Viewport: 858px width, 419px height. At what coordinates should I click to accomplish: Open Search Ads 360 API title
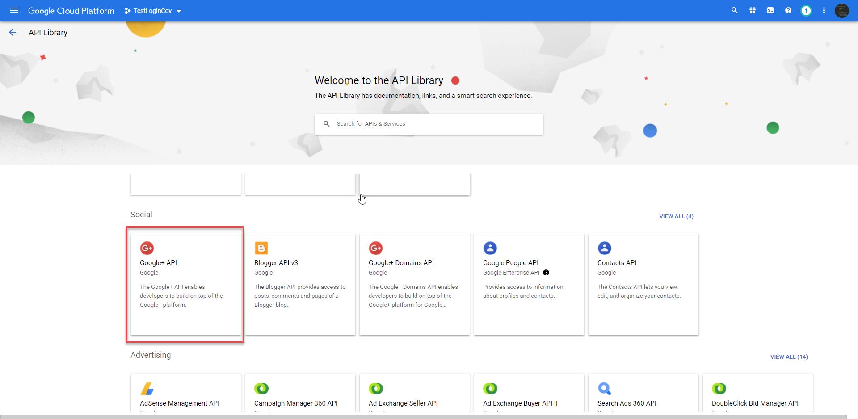[627, 403]
